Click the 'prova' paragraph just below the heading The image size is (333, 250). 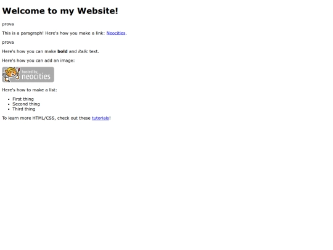[8, 24]
